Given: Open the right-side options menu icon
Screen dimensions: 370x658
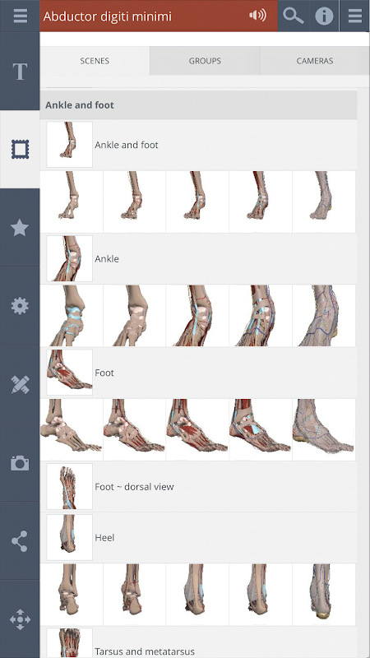Looking at the screenshot, I should click(x=354, y=16).
